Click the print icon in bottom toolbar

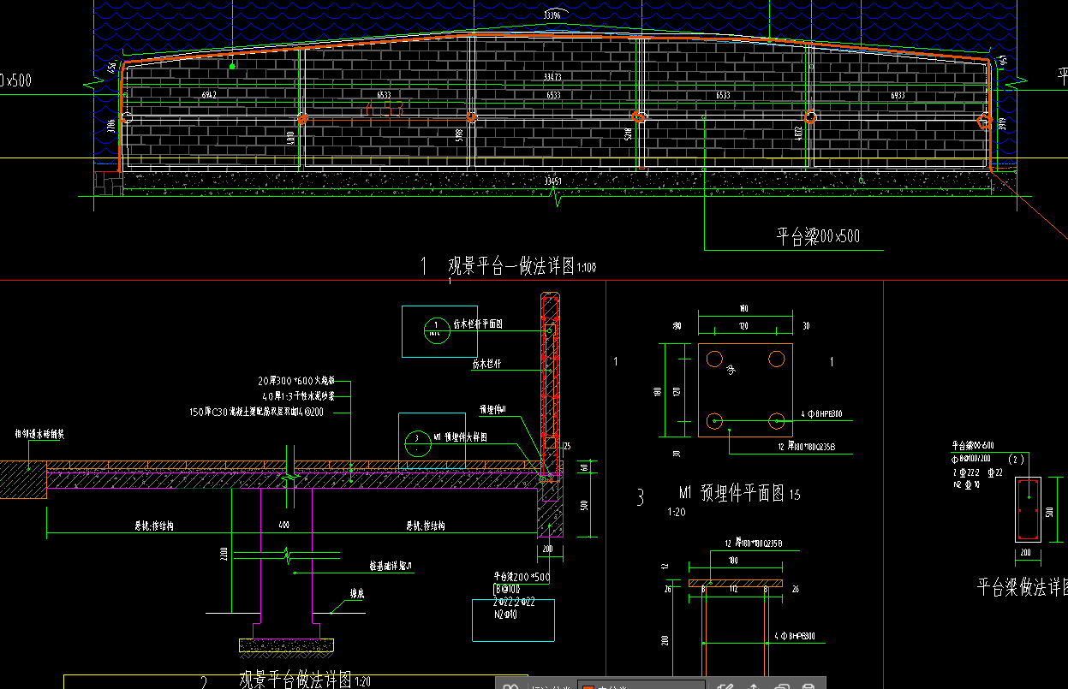808,686
